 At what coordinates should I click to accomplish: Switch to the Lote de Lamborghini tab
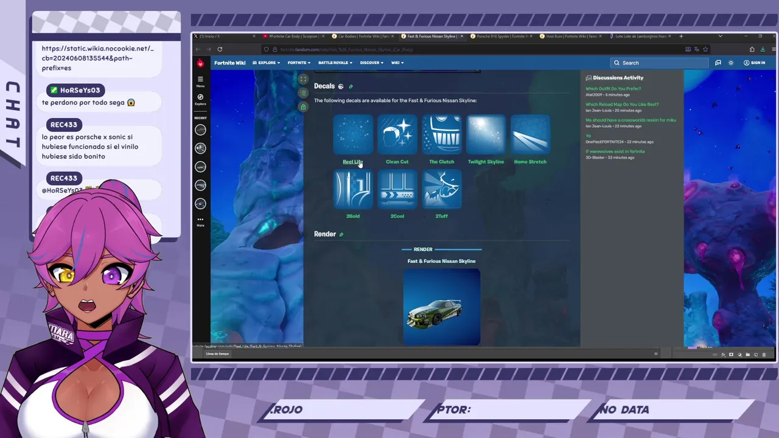click(641, 36)
